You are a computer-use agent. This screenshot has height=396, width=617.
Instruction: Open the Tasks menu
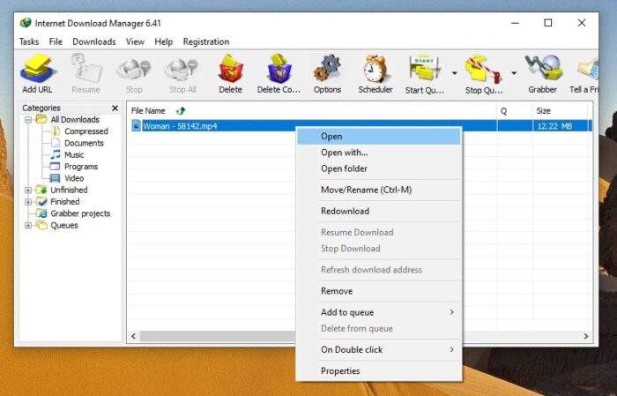29,41
